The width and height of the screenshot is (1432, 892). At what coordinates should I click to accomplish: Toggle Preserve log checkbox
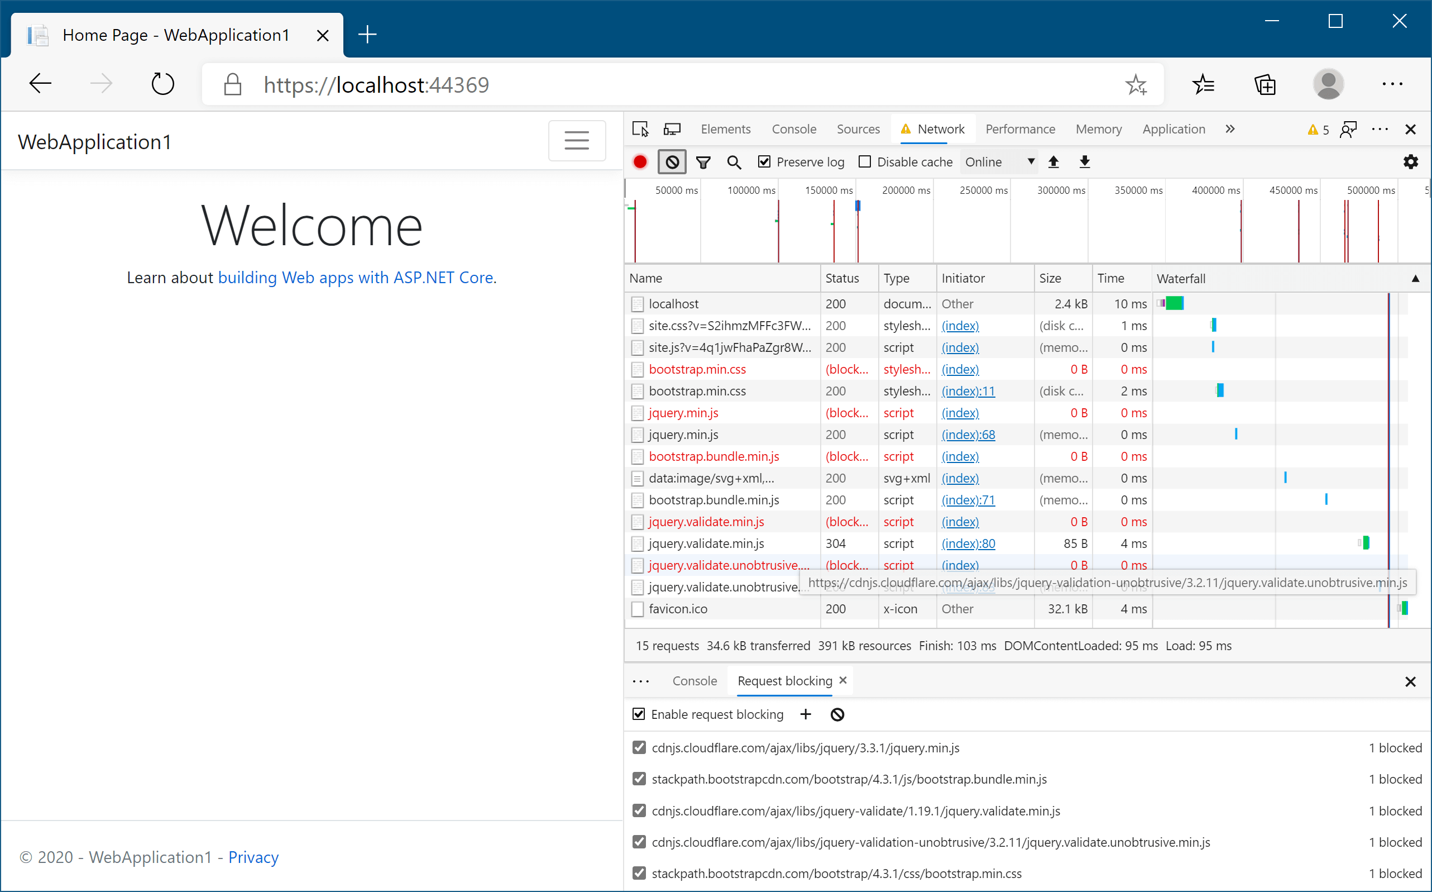click(764, 161)
